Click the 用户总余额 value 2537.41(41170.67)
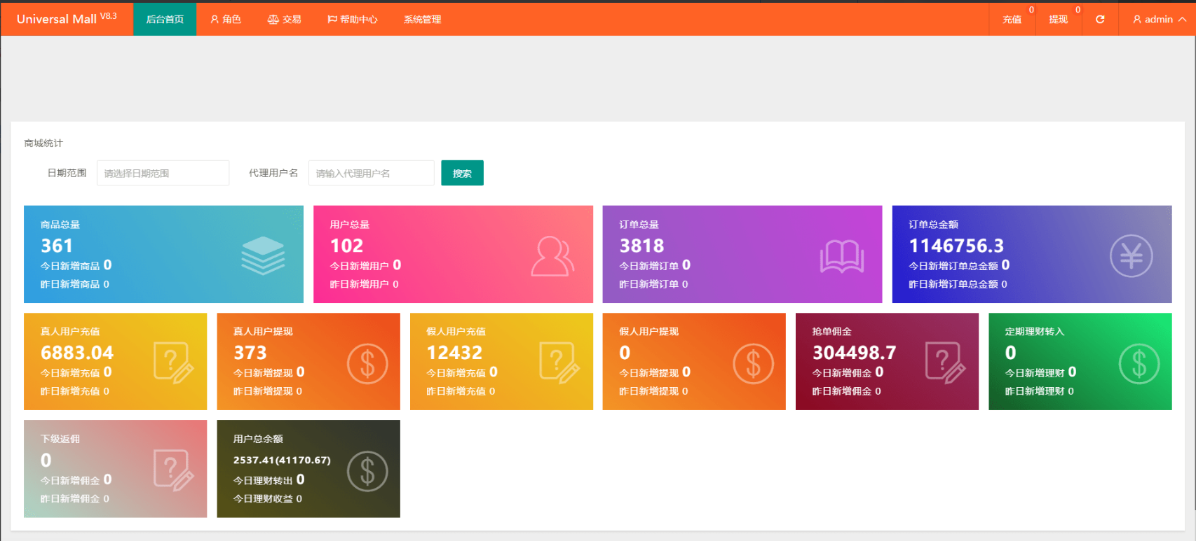Screen dimensions: 1196x541 282,460
